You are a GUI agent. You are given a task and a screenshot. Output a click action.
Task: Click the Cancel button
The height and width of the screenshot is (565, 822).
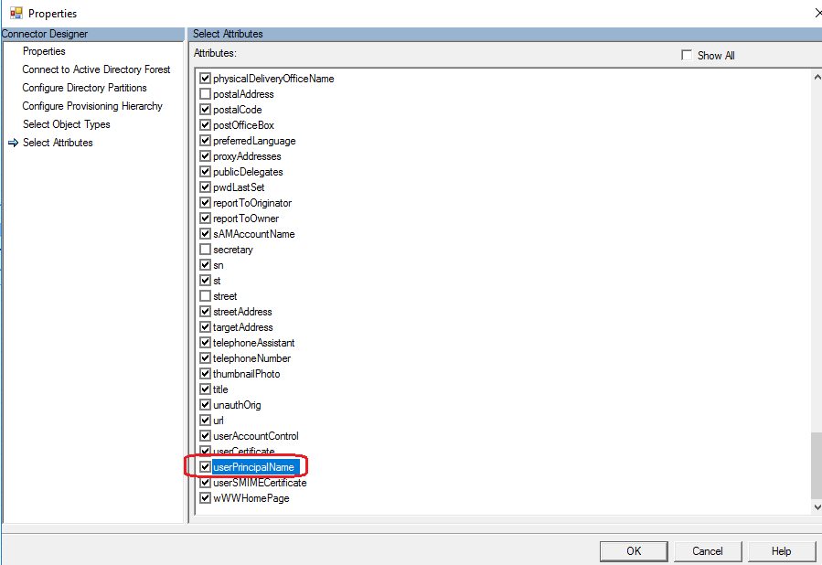707,551
